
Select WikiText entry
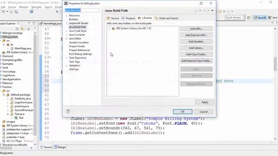74,69
